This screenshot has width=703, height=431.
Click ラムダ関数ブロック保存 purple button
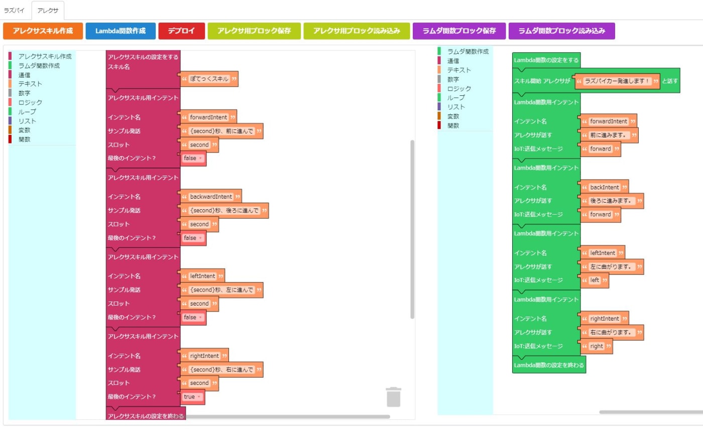tap(458, 31)
